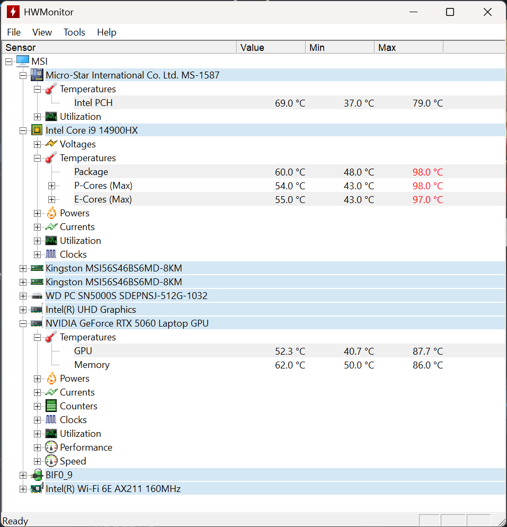Expand the Intel(R) UHD Graphics node

tap(23, 310)
